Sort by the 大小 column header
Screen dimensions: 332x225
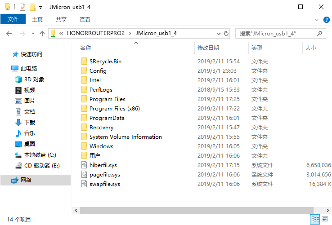click(310, 48)
